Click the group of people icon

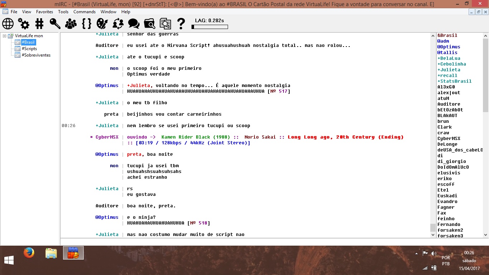(71, 24)
